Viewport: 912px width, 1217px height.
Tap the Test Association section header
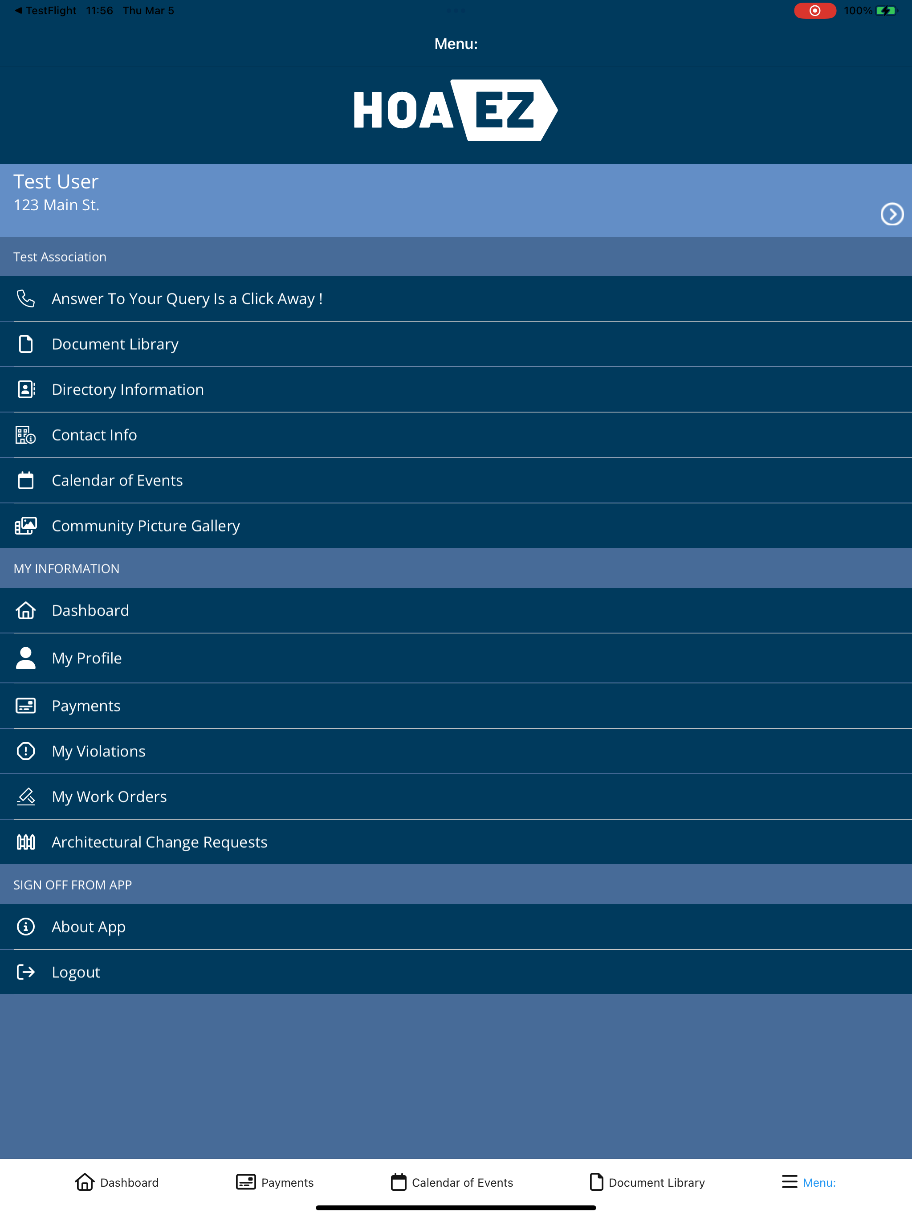[x=456, y=257]
